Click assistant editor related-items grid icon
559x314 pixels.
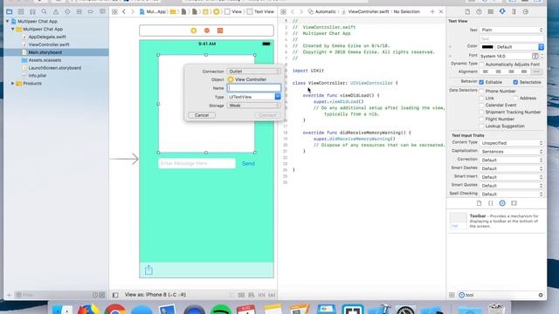pos(283,11)
